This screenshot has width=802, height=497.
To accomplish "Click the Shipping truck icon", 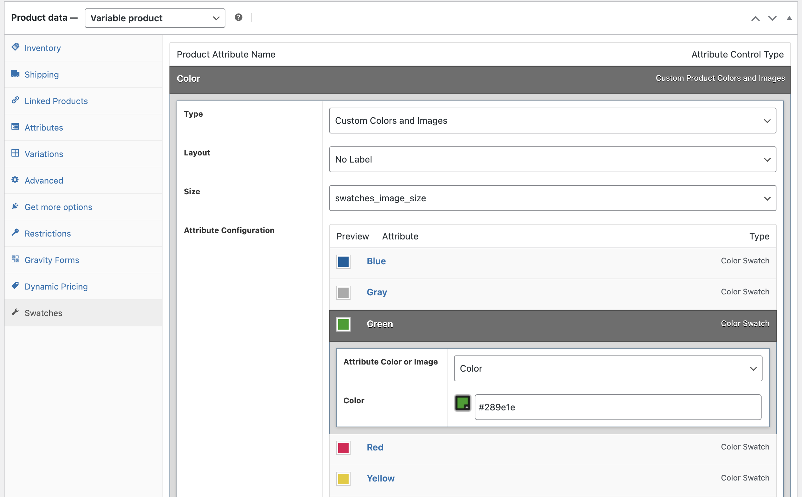I will coord(15,74).
